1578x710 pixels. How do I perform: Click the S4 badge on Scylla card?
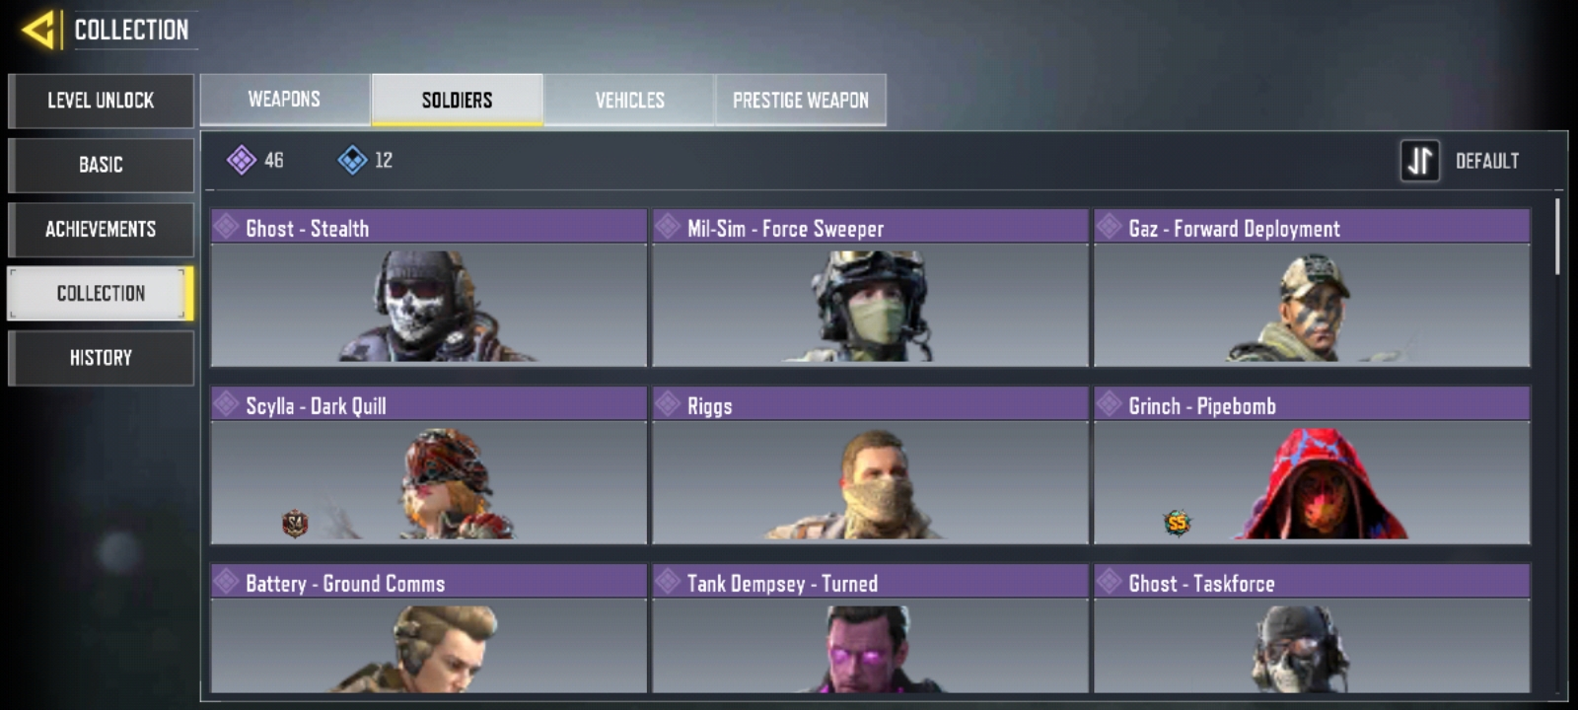[295, 523]
